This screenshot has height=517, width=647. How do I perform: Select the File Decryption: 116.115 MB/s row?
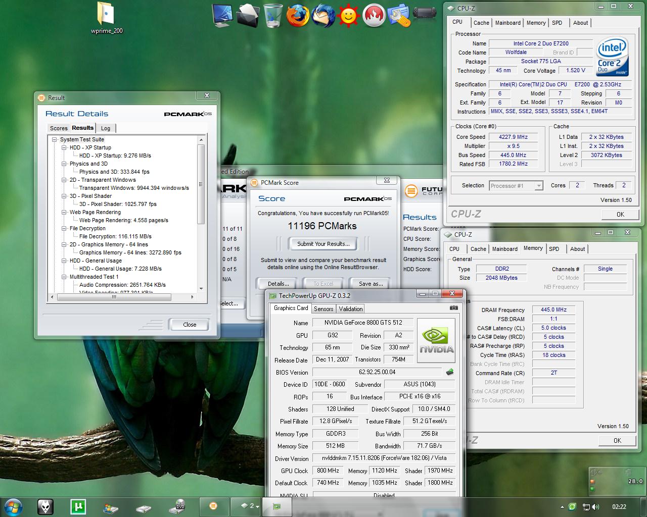tap(115, 236)
